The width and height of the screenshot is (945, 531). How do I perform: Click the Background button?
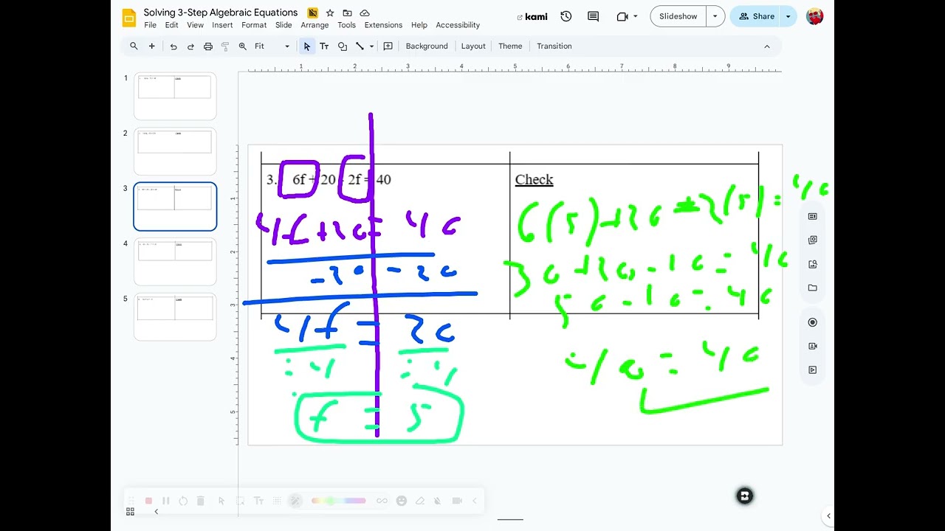tap(427, 46)
